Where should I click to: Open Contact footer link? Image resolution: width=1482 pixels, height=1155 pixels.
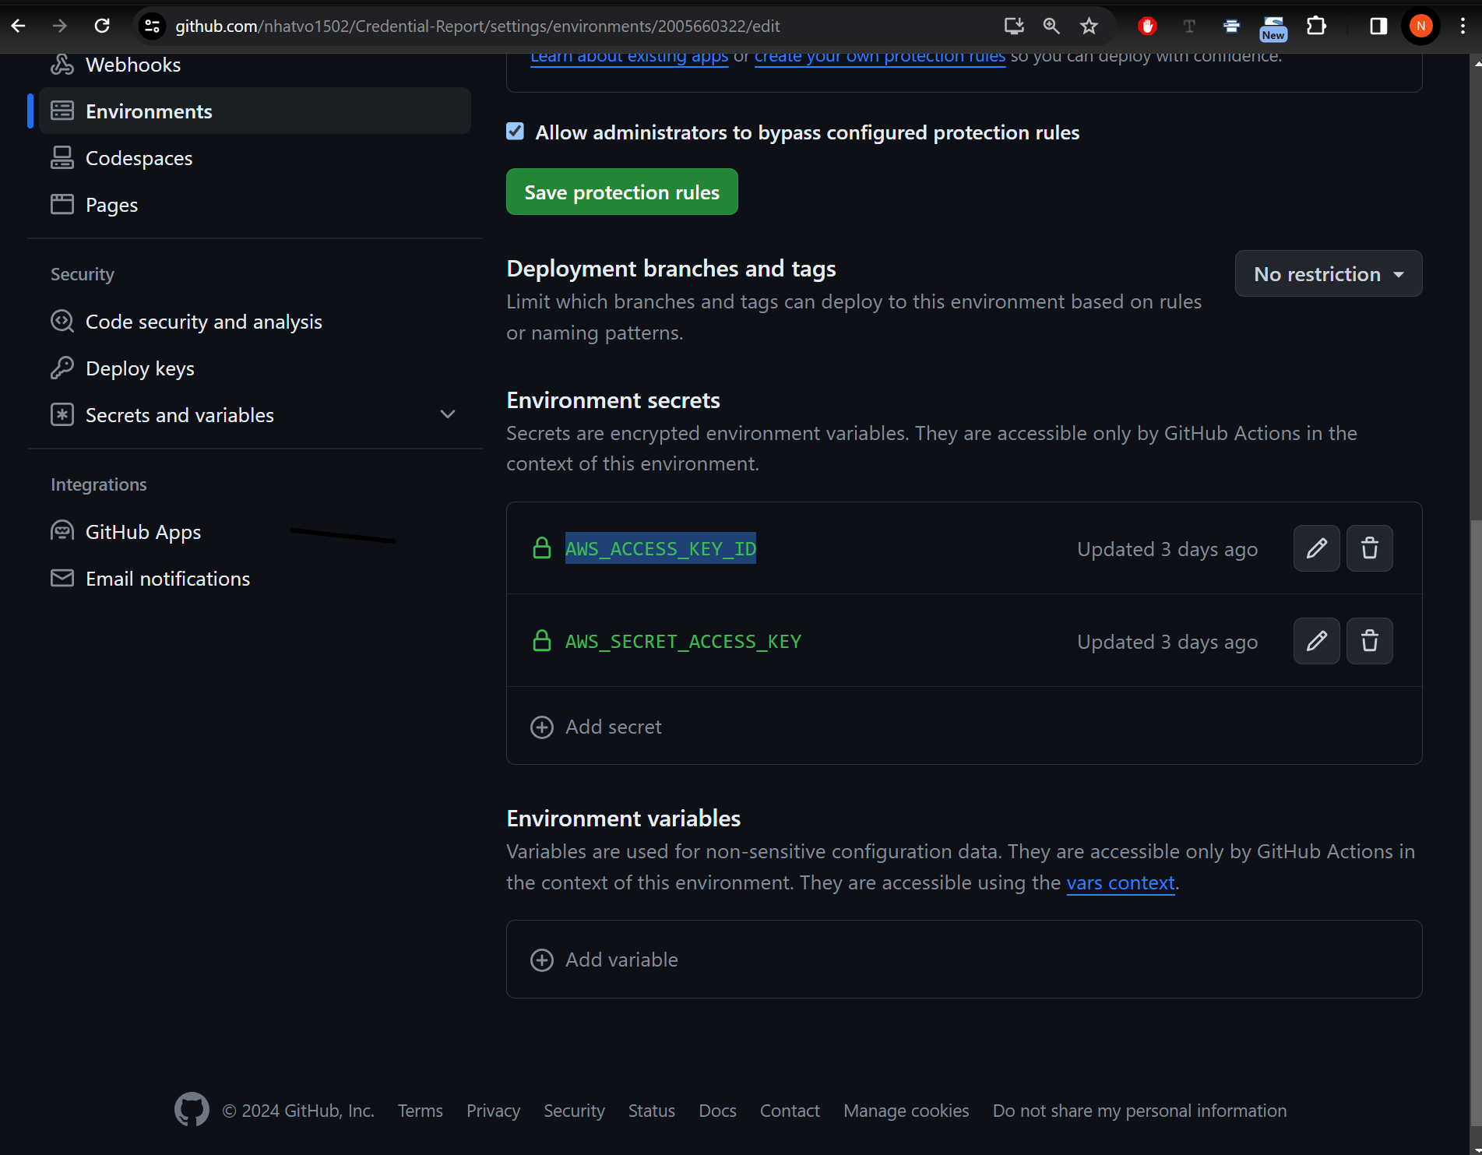click(790, 1111)
